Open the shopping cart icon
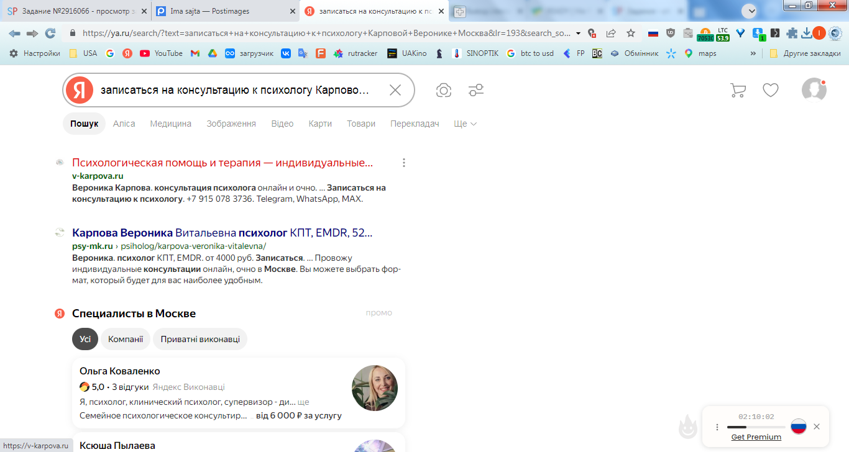849x452 pixels. click(x=738, y=90)
